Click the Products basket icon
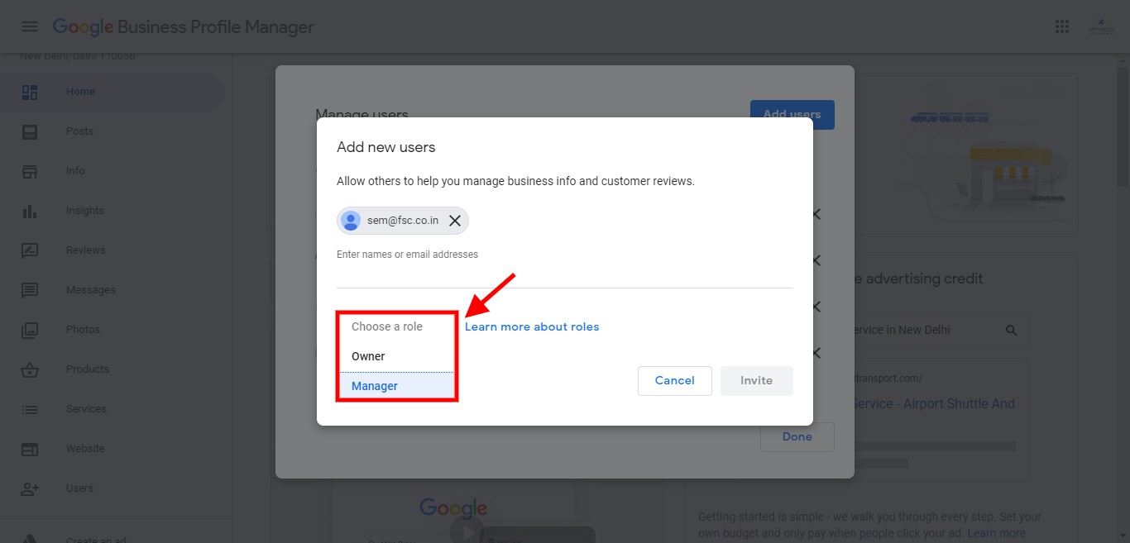1130x543 pixels. click(30, 369)
